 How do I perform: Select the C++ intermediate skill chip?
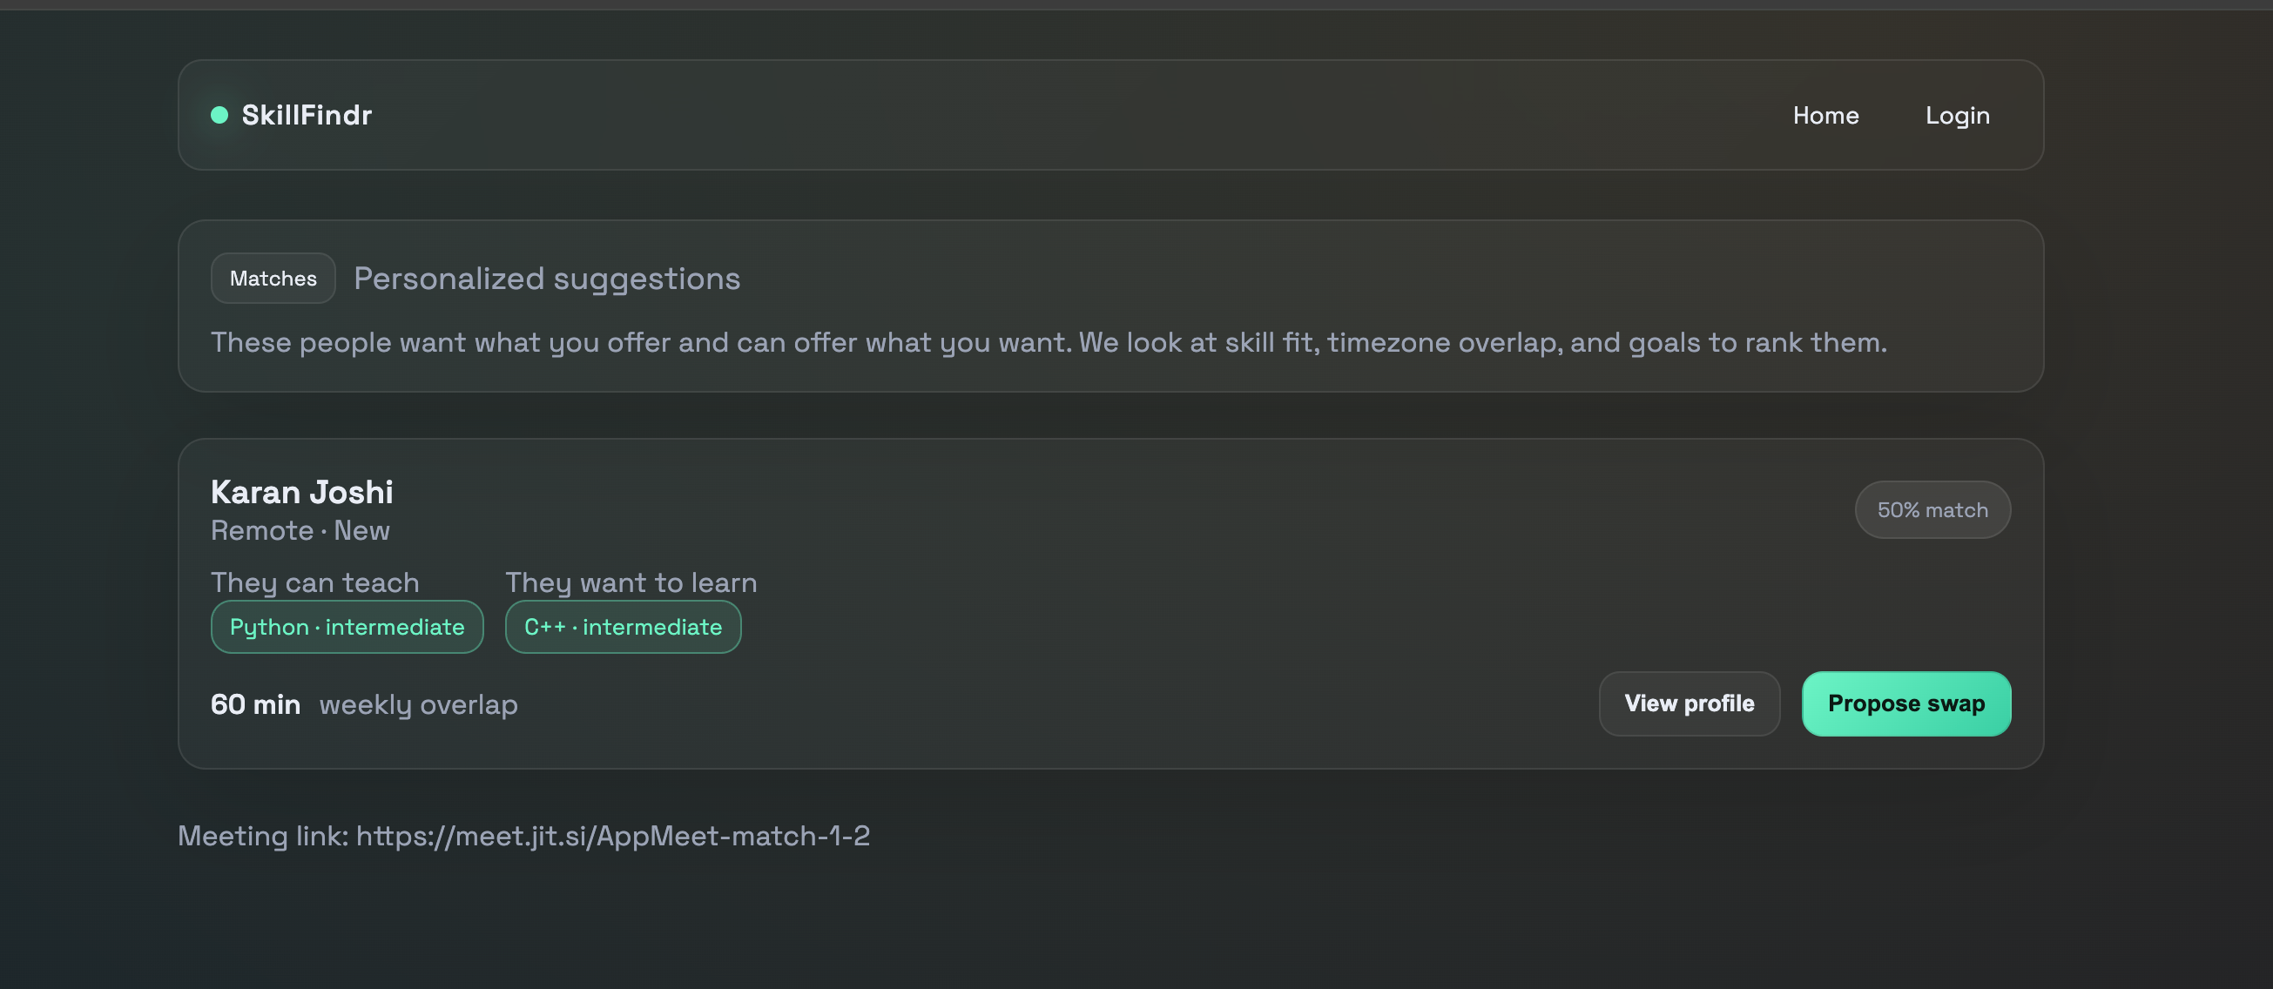point(622,628)
